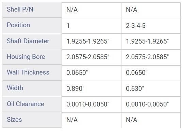Image resolution: width=182 pixels, height=132 pixels.
Task: Click second column Sizes N/A cell
Action: point(151,120)
